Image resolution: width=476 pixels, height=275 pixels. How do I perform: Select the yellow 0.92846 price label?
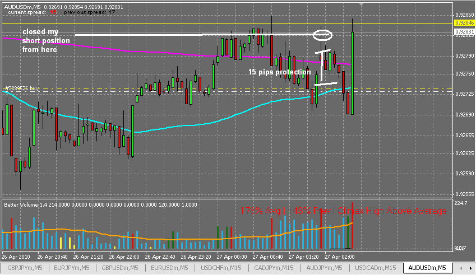coord(464,23)
